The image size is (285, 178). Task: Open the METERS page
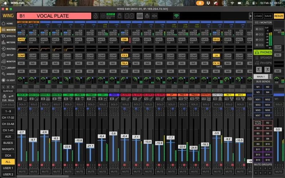coord(8,42)
